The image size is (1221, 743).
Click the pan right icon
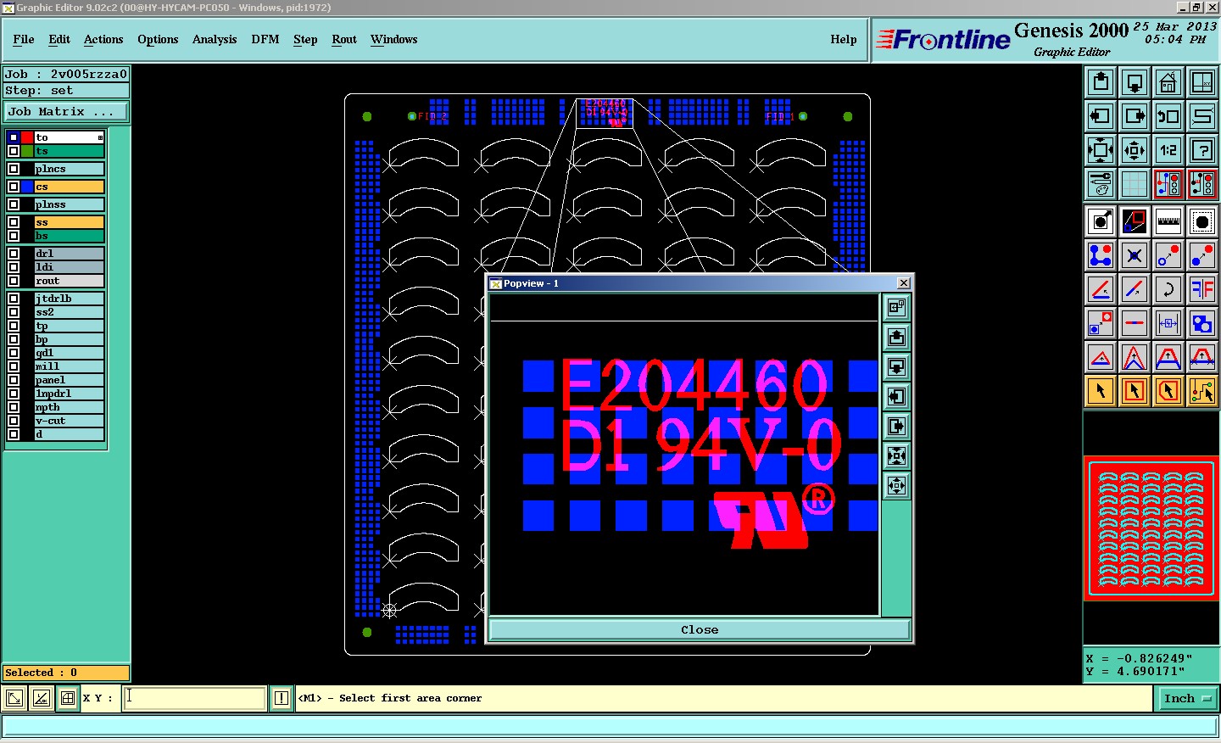(x=1135, y=116)
